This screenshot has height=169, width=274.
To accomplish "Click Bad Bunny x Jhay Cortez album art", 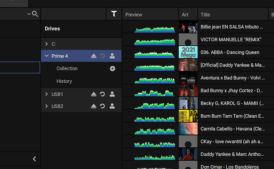I will point(188,90).
